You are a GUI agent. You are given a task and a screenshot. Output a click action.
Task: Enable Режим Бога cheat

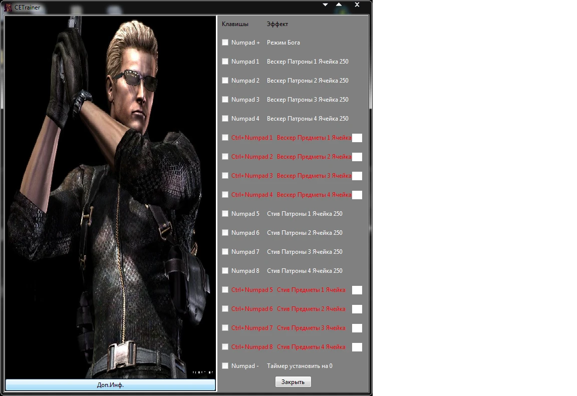[x=225, y=43]
